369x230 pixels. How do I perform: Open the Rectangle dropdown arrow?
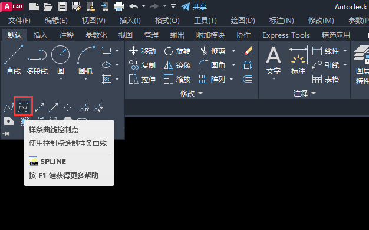117,51
